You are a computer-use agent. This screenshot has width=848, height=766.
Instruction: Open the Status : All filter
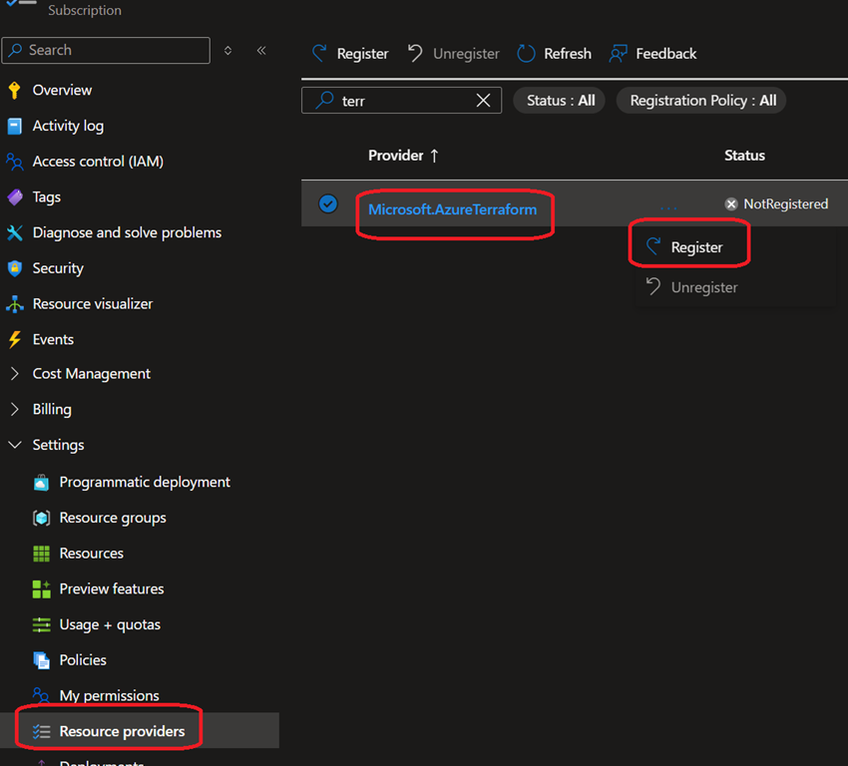[559, 101]
